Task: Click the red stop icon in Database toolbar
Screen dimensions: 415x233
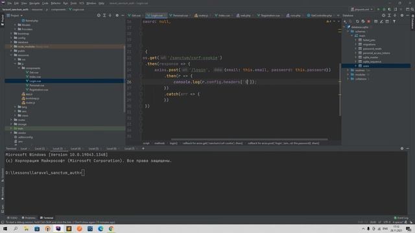Action: pyautogui.click(x=369, y=21)
